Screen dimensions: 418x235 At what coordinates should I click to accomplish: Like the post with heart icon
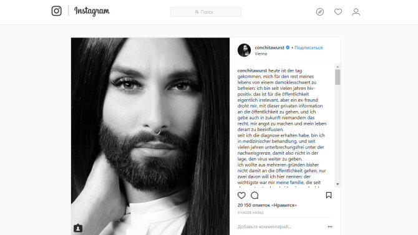tap(241, 195)
